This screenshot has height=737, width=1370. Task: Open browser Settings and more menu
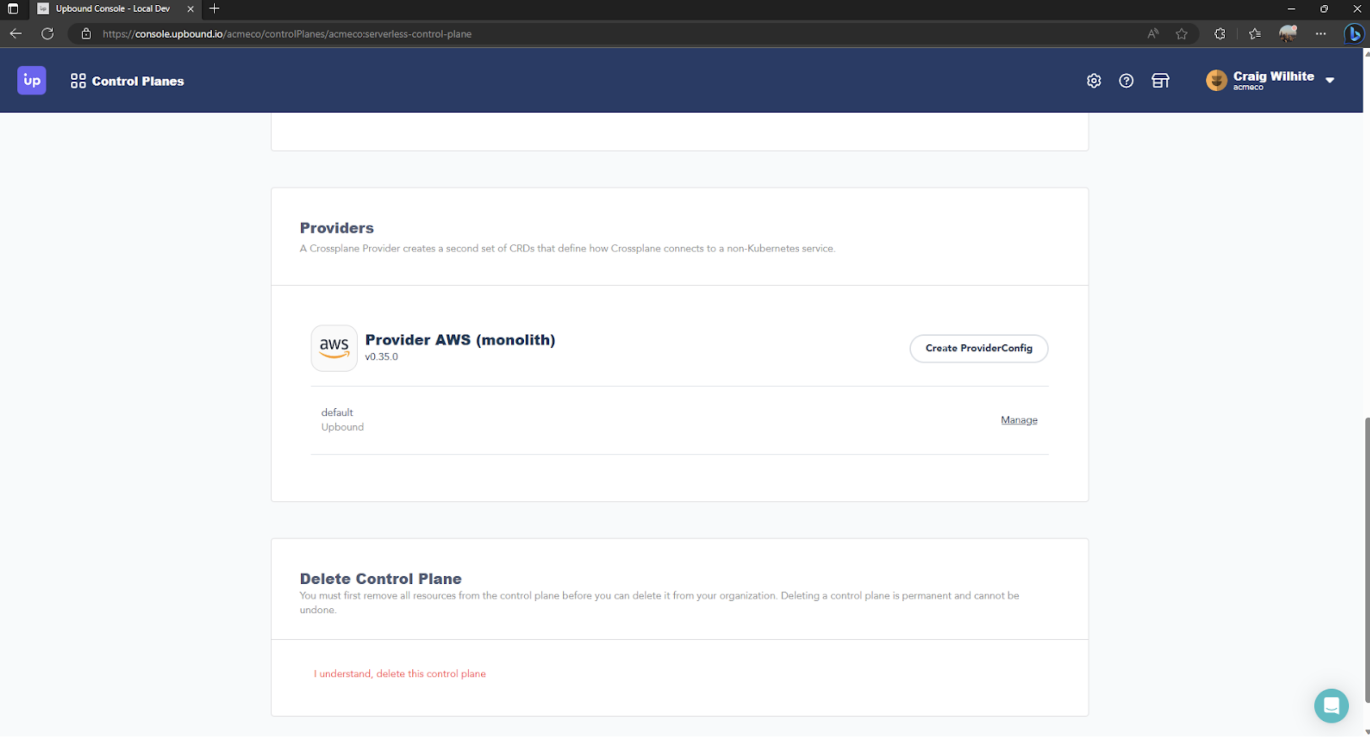click(x=1320, y=34)
